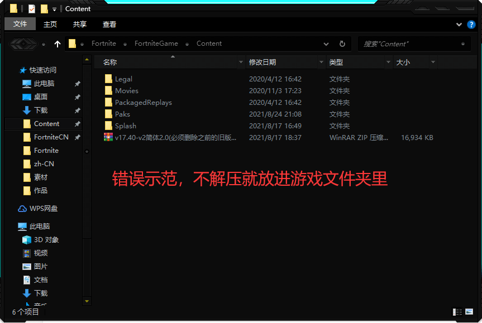Click Content in the breadcrumb path
The image size is (482, 323).
tap(209, 44)
